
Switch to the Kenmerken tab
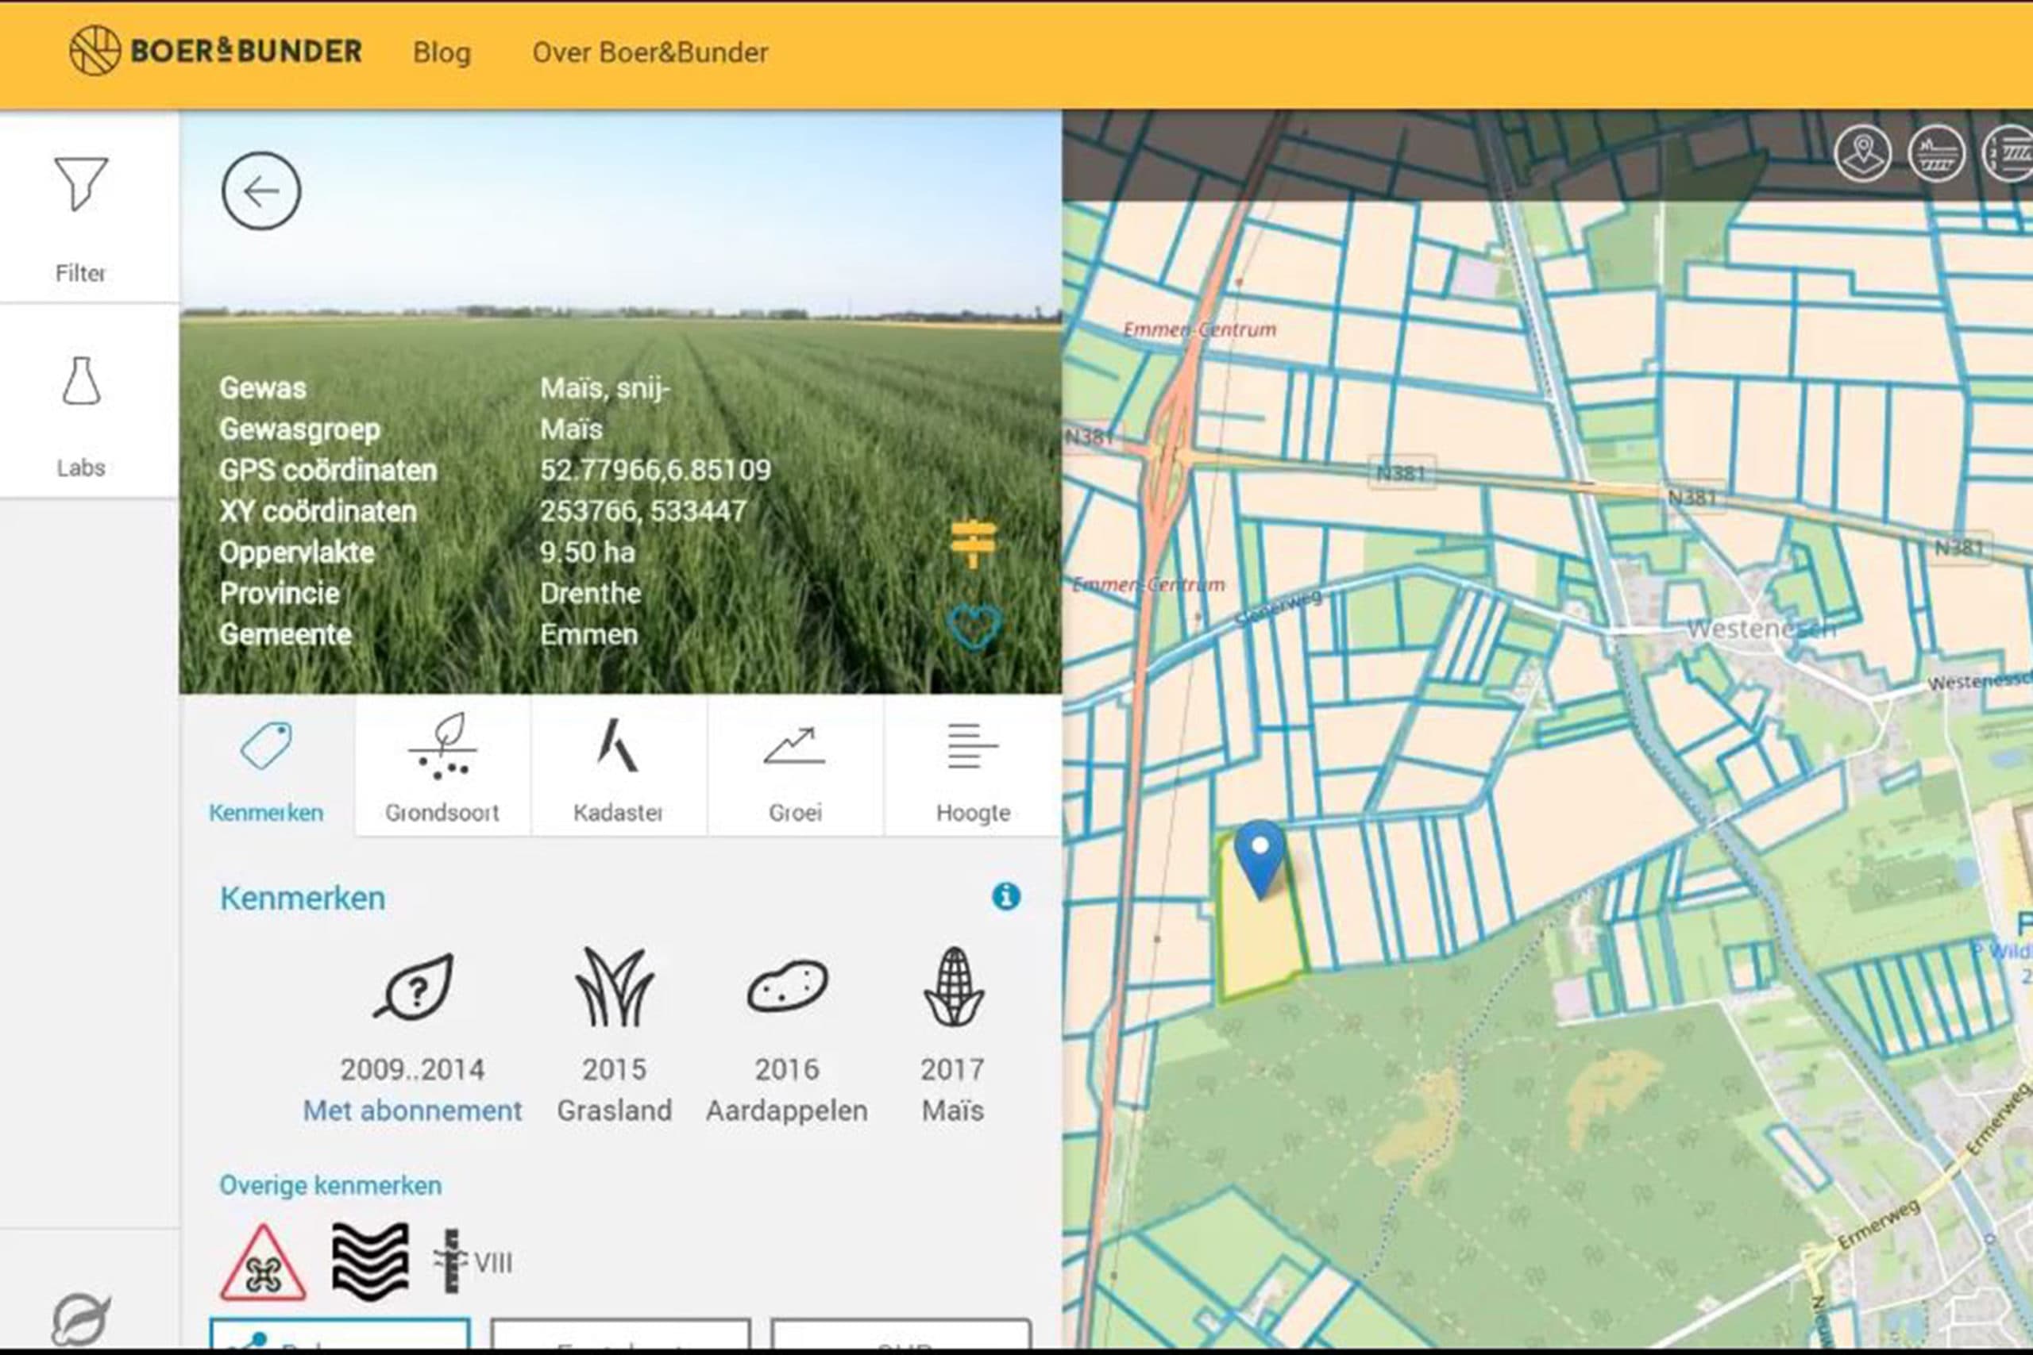pos(266,766)
